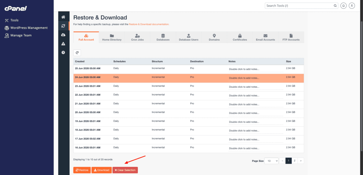Switch to the Cron Jobs tab
The image size is (363, 175).
(137, 37)
